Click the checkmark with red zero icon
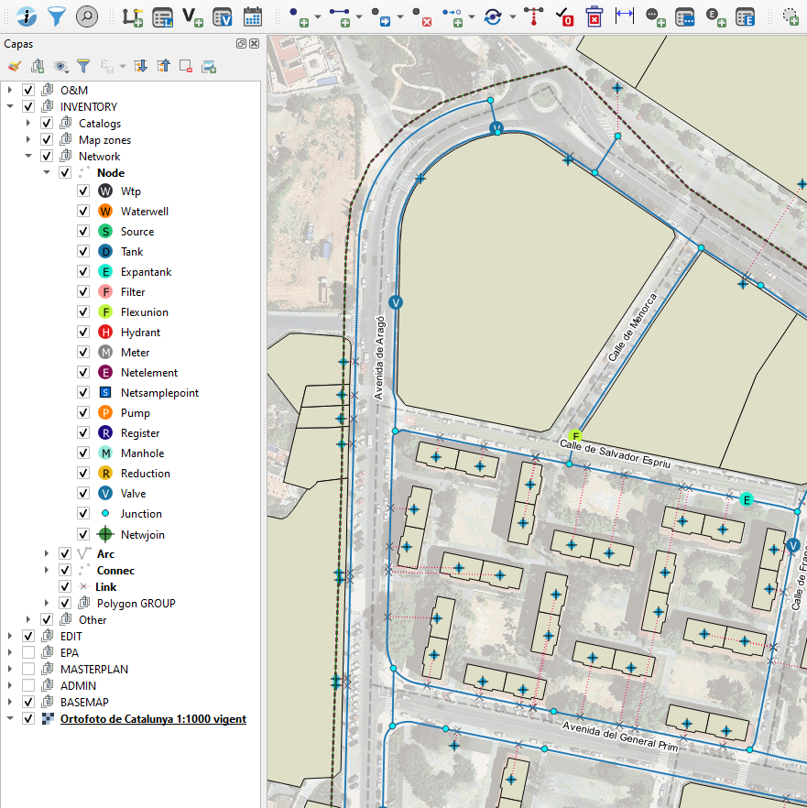Image resolution: width=807 pixels, height=808 pixels. (564, 16)
